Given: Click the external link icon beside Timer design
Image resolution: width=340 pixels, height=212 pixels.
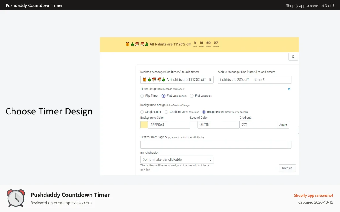Looking at the screenshot, I should [289, 89].
